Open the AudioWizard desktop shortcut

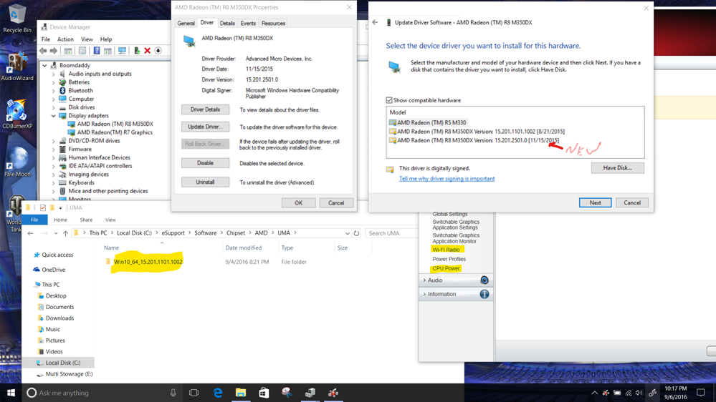[x=17, y=67]
